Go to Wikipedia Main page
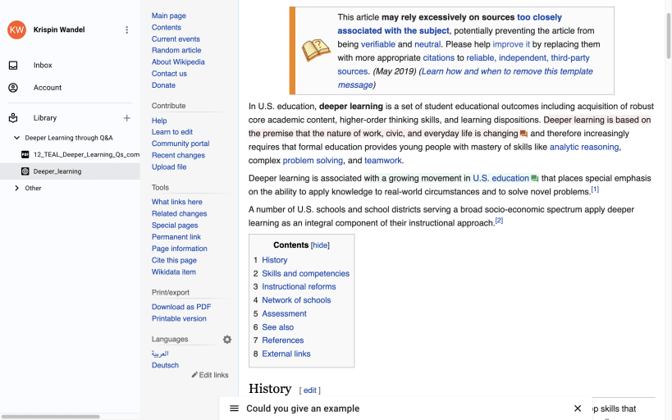This screenshot has height=420, width=672. [169, 16]
